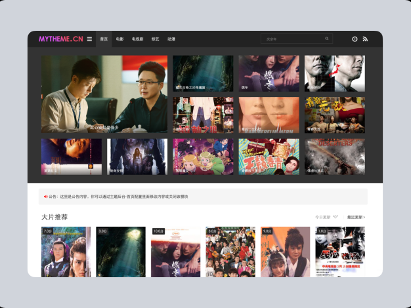Open the underwater cave banner tile
Screen dimensions: 411x308
pyautogui.click(x=203, y=73)
